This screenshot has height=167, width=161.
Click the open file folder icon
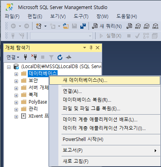pyautogui.click(x=66, y=26)
